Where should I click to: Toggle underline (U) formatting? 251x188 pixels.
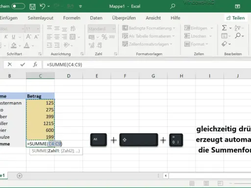click(13, 37)
